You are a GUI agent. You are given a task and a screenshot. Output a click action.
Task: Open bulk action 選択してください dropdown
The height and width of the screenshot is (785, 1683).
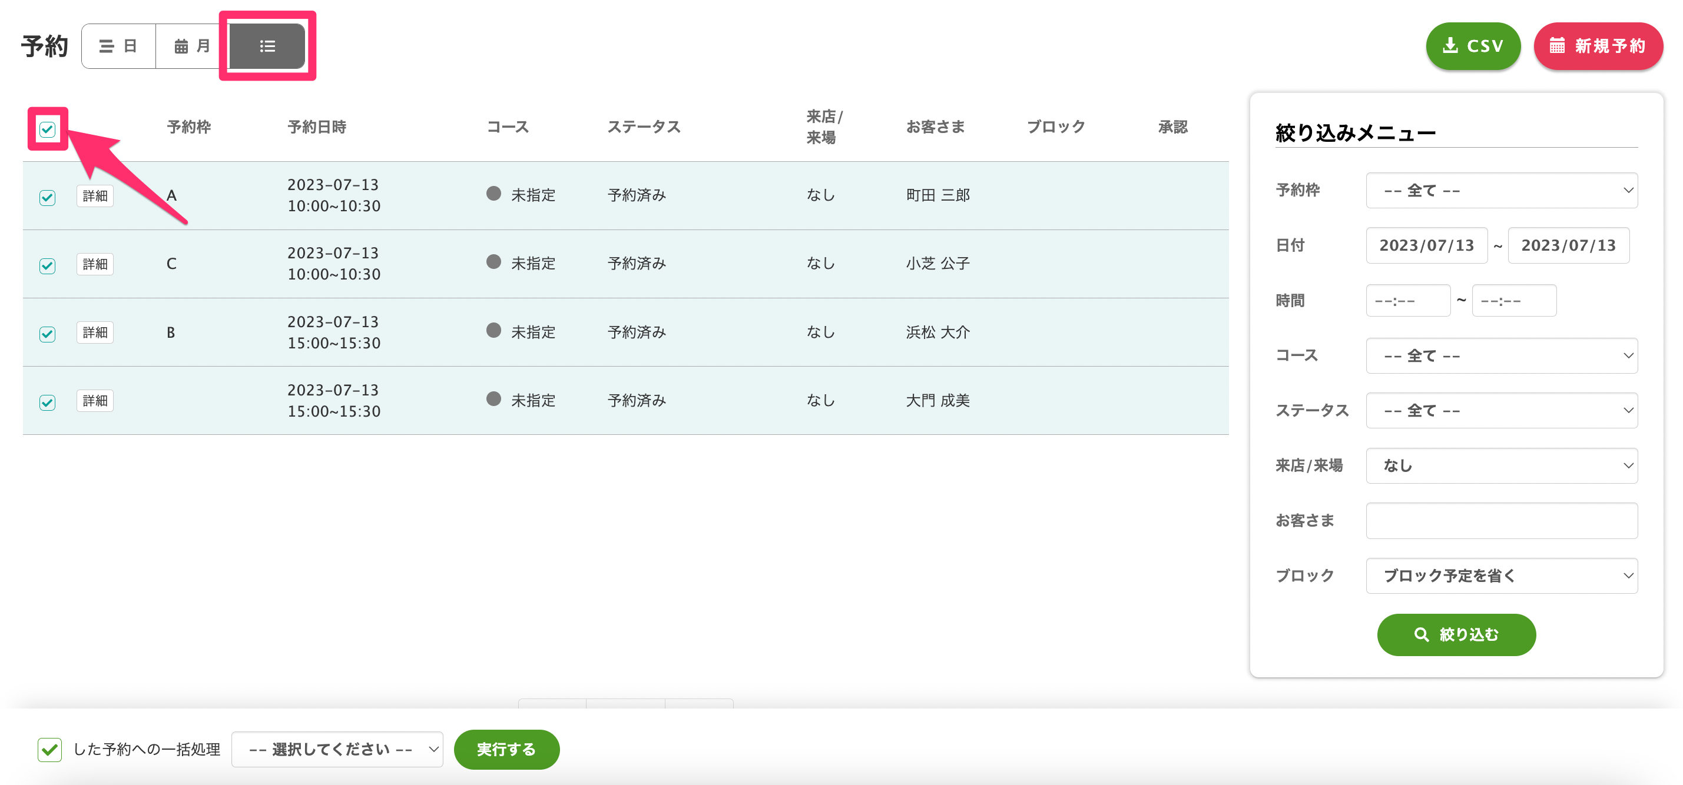337,749
